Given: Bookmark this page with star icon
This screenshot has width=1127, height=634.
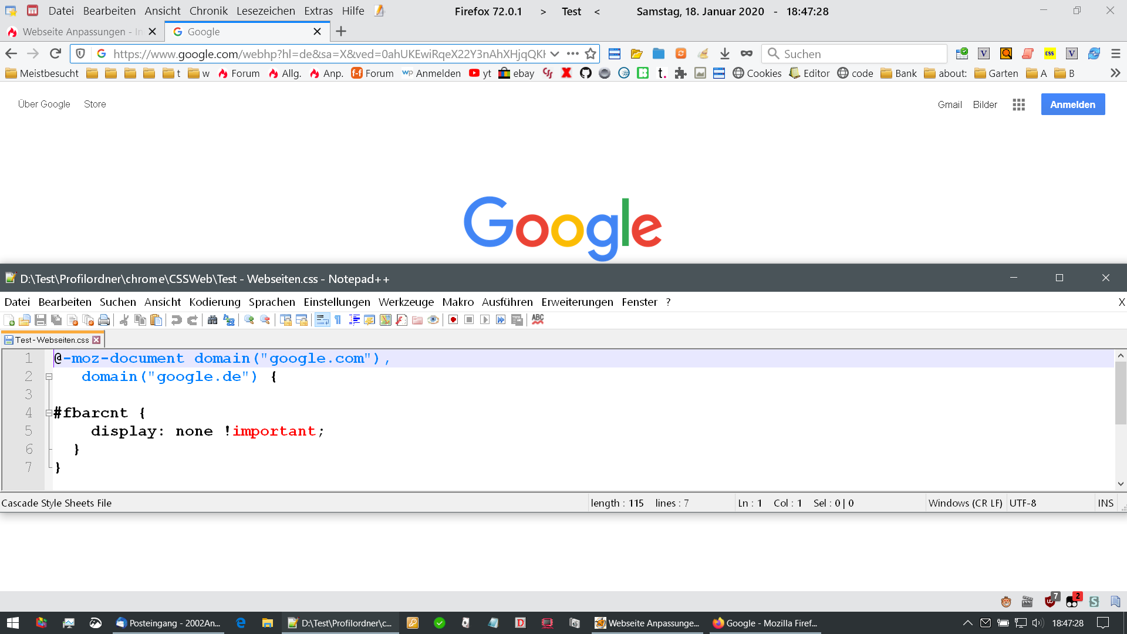Looking at the screenshot, I should click(x=591, y=54).
